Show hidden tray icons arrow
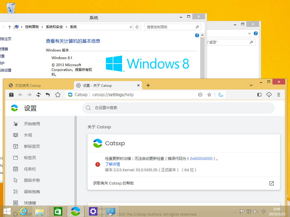This screenshot has height=217, width=290. pyautogui.click(x=235, y=212)
